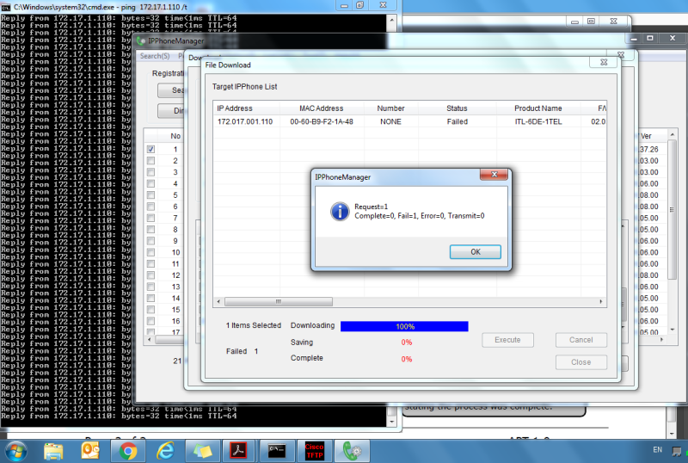Open Adobe Reader from the taskbar
The width and height of the screenshot is (688, 463).
click(238, 452)
